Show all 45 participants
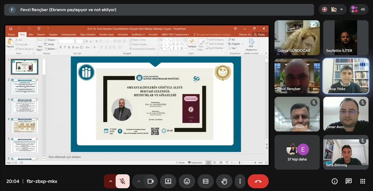 [x=359, y=9]
